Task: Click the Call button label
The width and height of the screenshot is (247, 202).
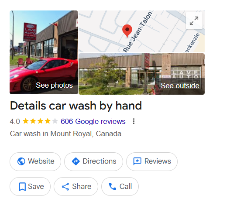Action: click(x=126, y=187)
